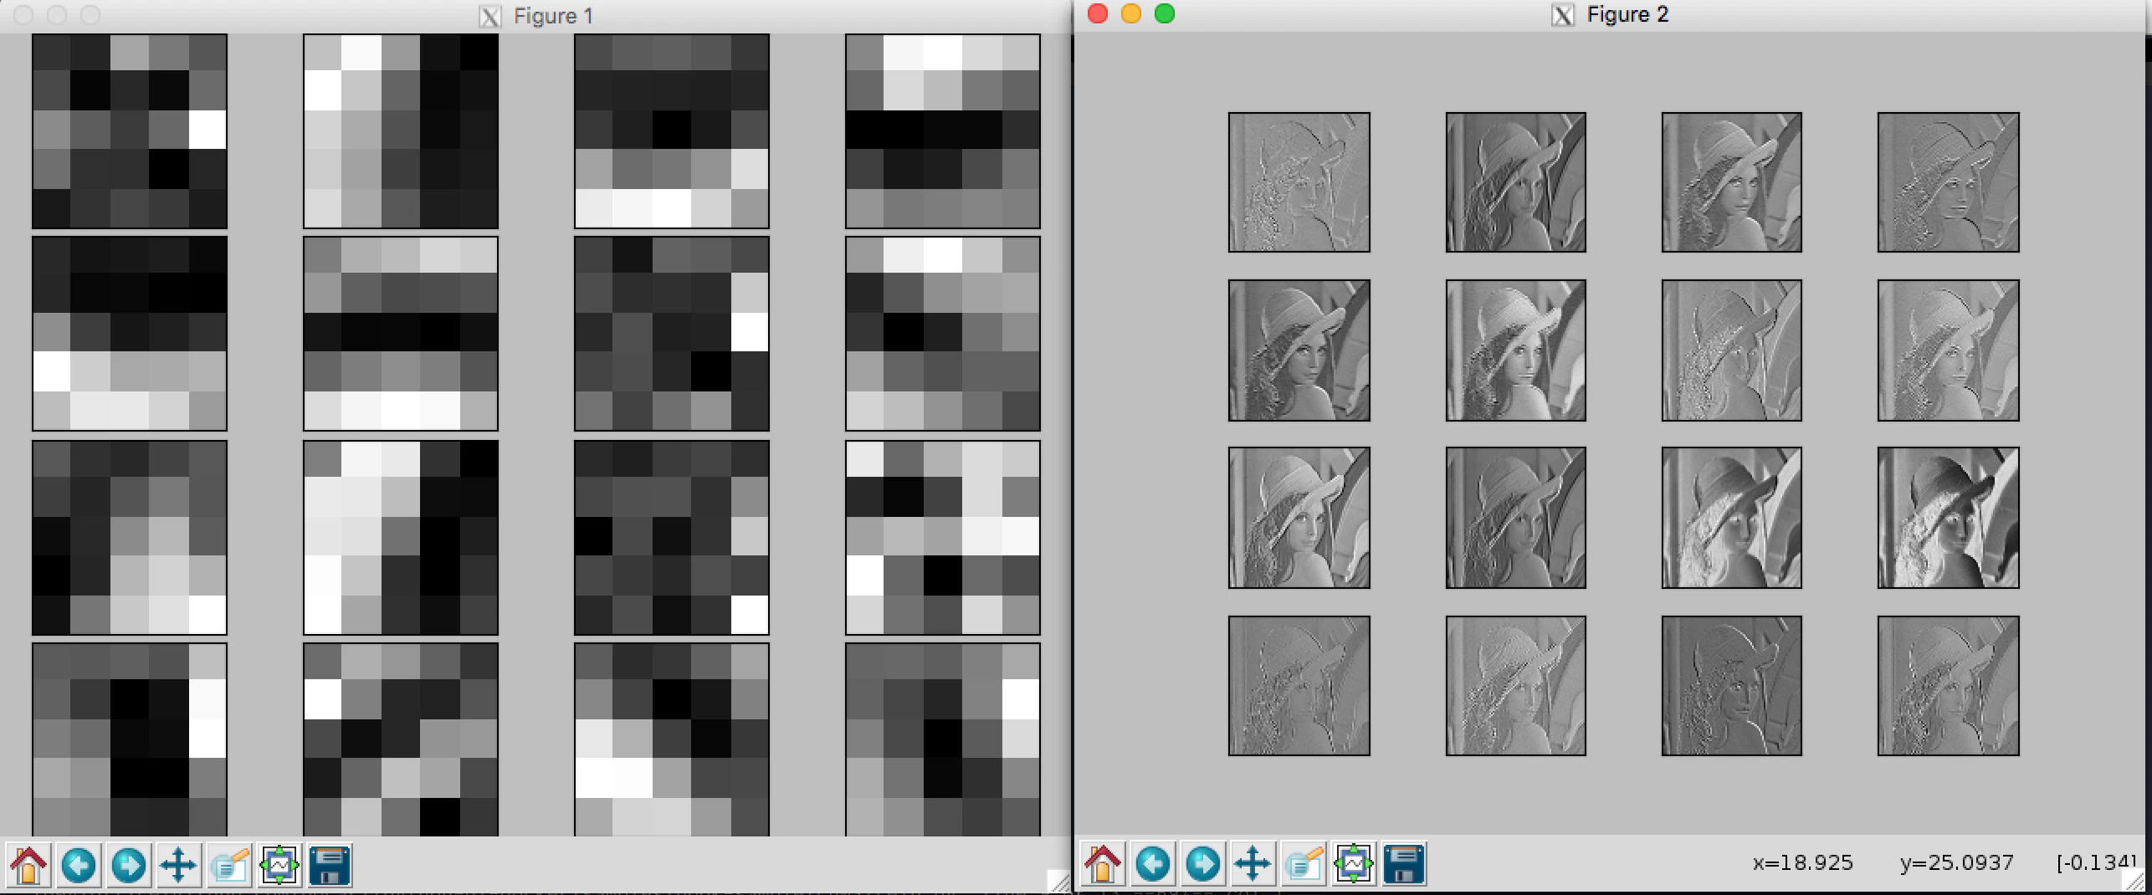
Task: Click y=25.0937 coordinate readout
Action: 1957,863
